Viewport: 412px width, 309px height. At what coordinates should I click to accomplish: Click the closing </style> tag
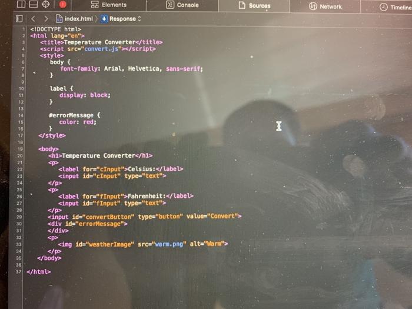coord(52,135)
